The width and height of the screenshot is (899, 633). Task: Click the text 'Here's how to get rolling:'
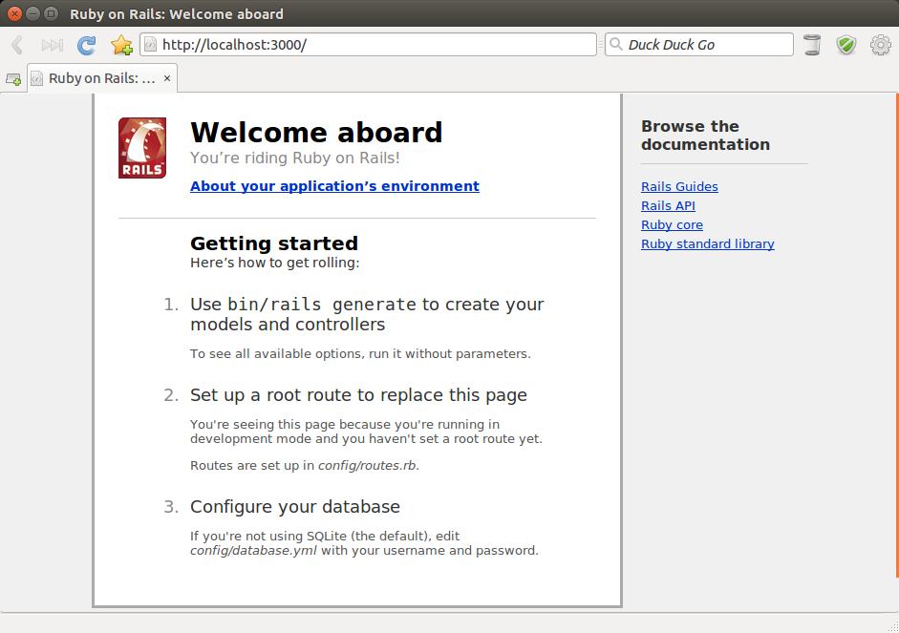[274, 263]
